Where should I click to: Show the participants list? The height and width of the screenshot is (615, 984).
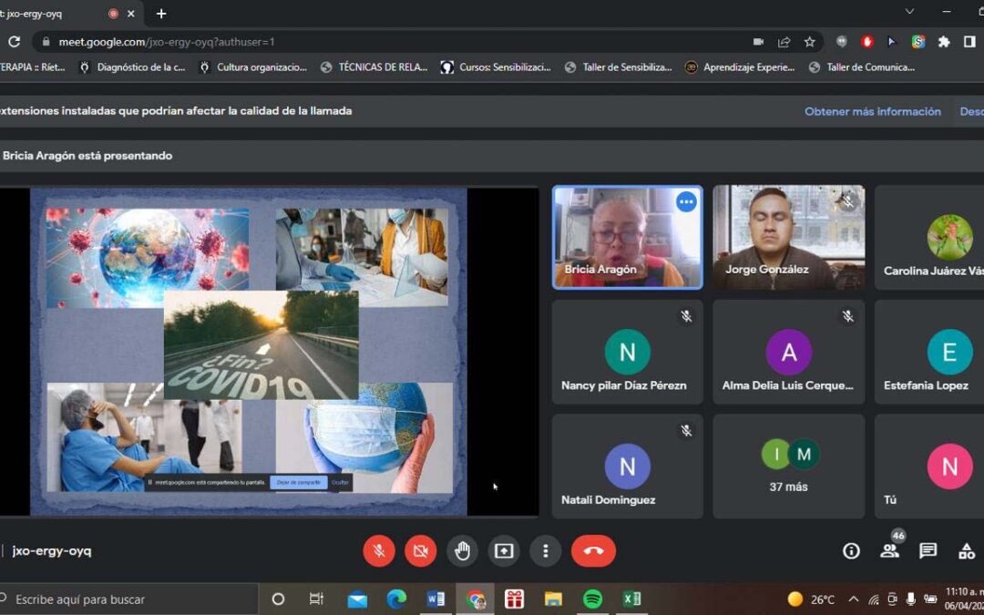(x=889, y=550)
